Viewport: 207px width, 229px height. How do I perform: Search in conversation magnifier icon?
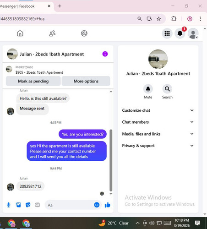click(x=167, y=89)
